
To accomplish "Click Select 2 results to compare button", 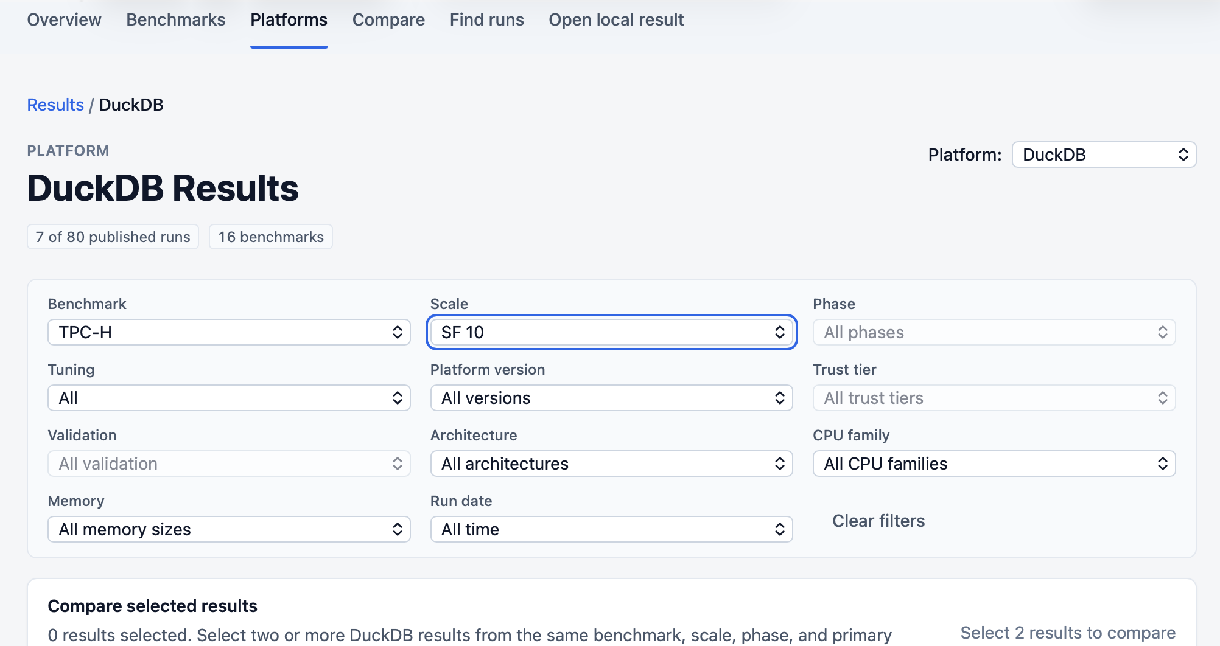I will [1068, 633].
